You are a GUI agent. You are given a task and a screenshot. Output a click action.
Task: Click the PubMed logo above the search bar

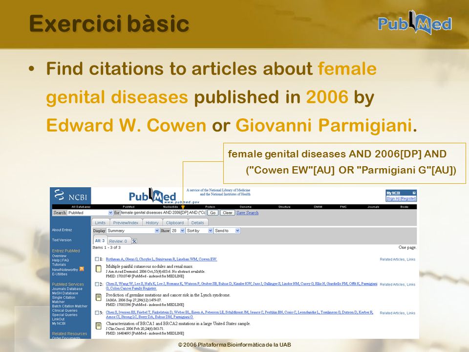pos(152,196)
